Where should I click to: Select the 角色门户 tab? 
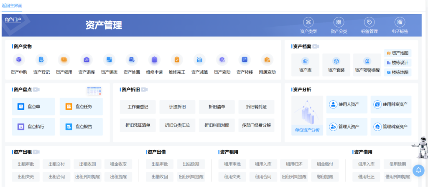(x=13, y=20)
